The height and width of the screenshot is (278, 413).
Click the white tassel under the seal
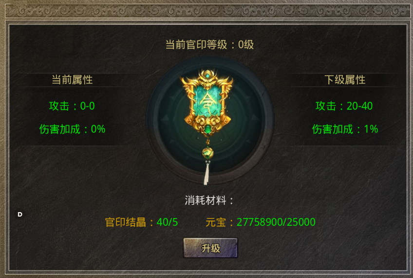207,174
